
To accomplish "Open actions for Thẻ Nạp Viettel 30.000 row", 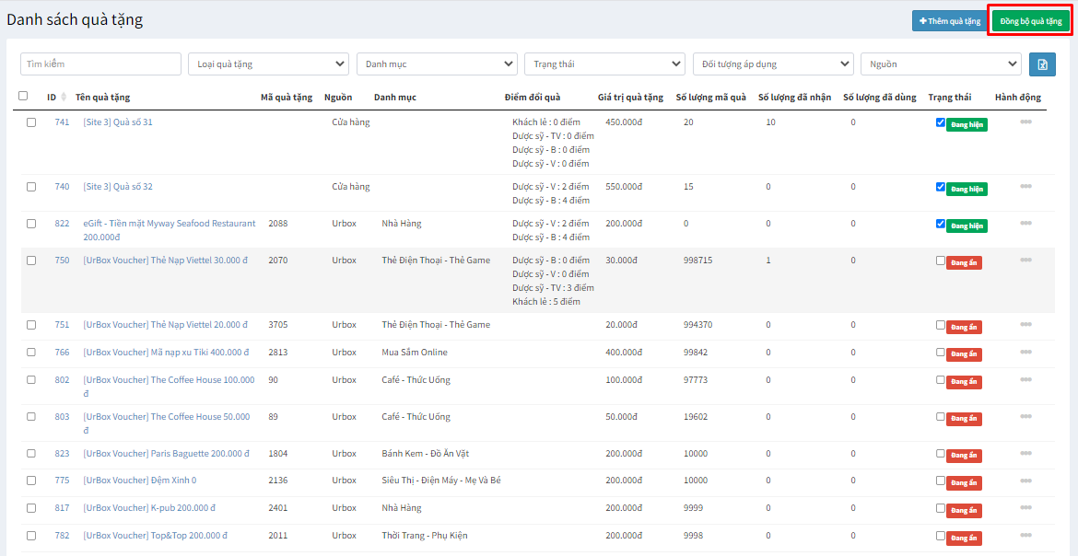I will (x=1025, y=261).
